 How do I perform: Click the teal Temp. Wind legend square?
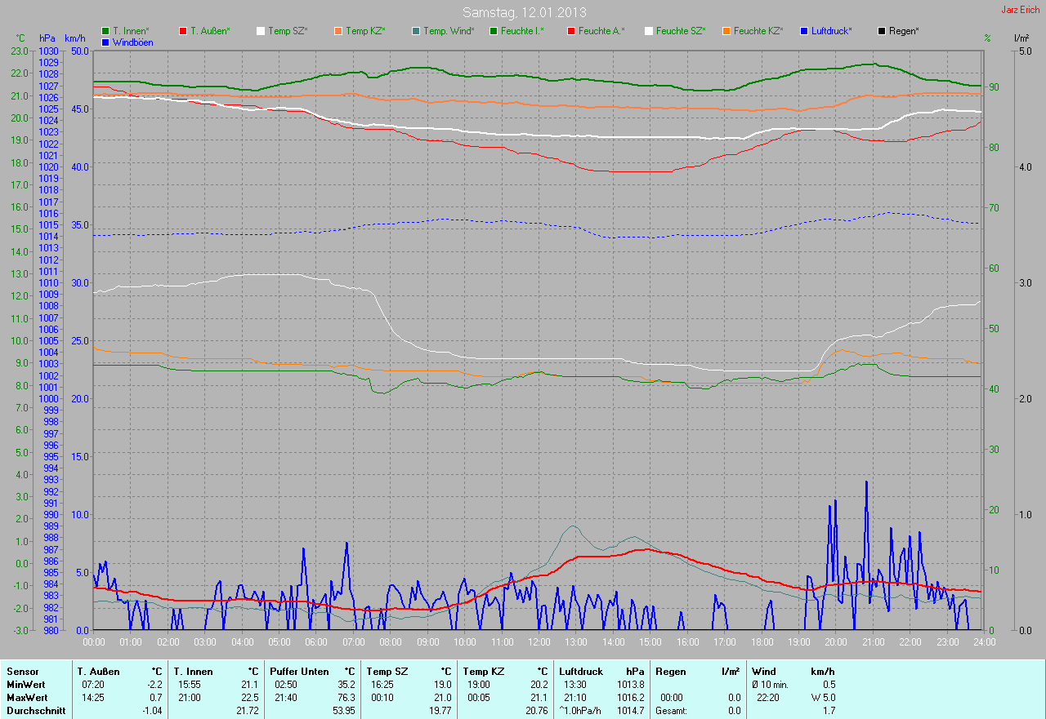416,31
